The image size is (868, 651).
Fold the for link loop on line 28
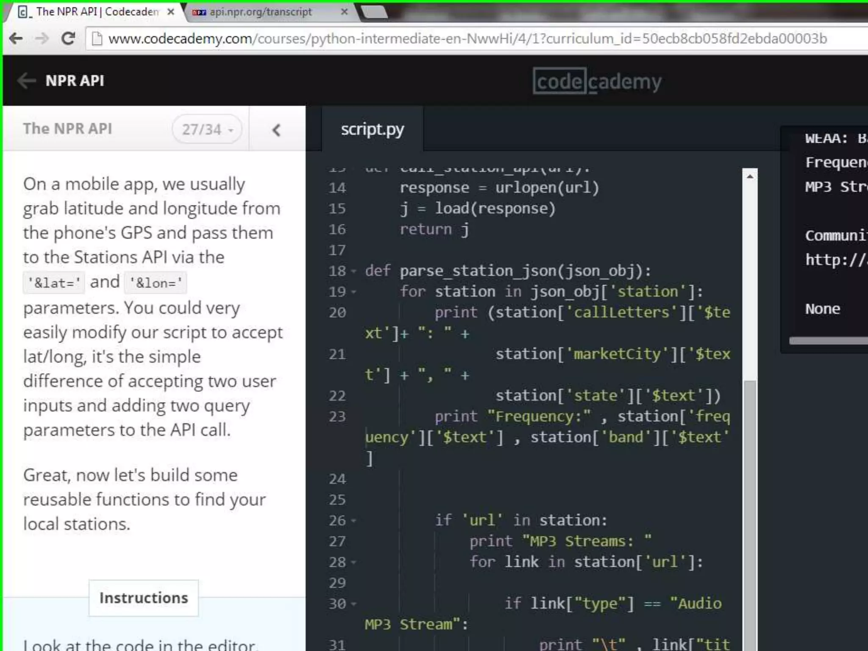(354, 562)
